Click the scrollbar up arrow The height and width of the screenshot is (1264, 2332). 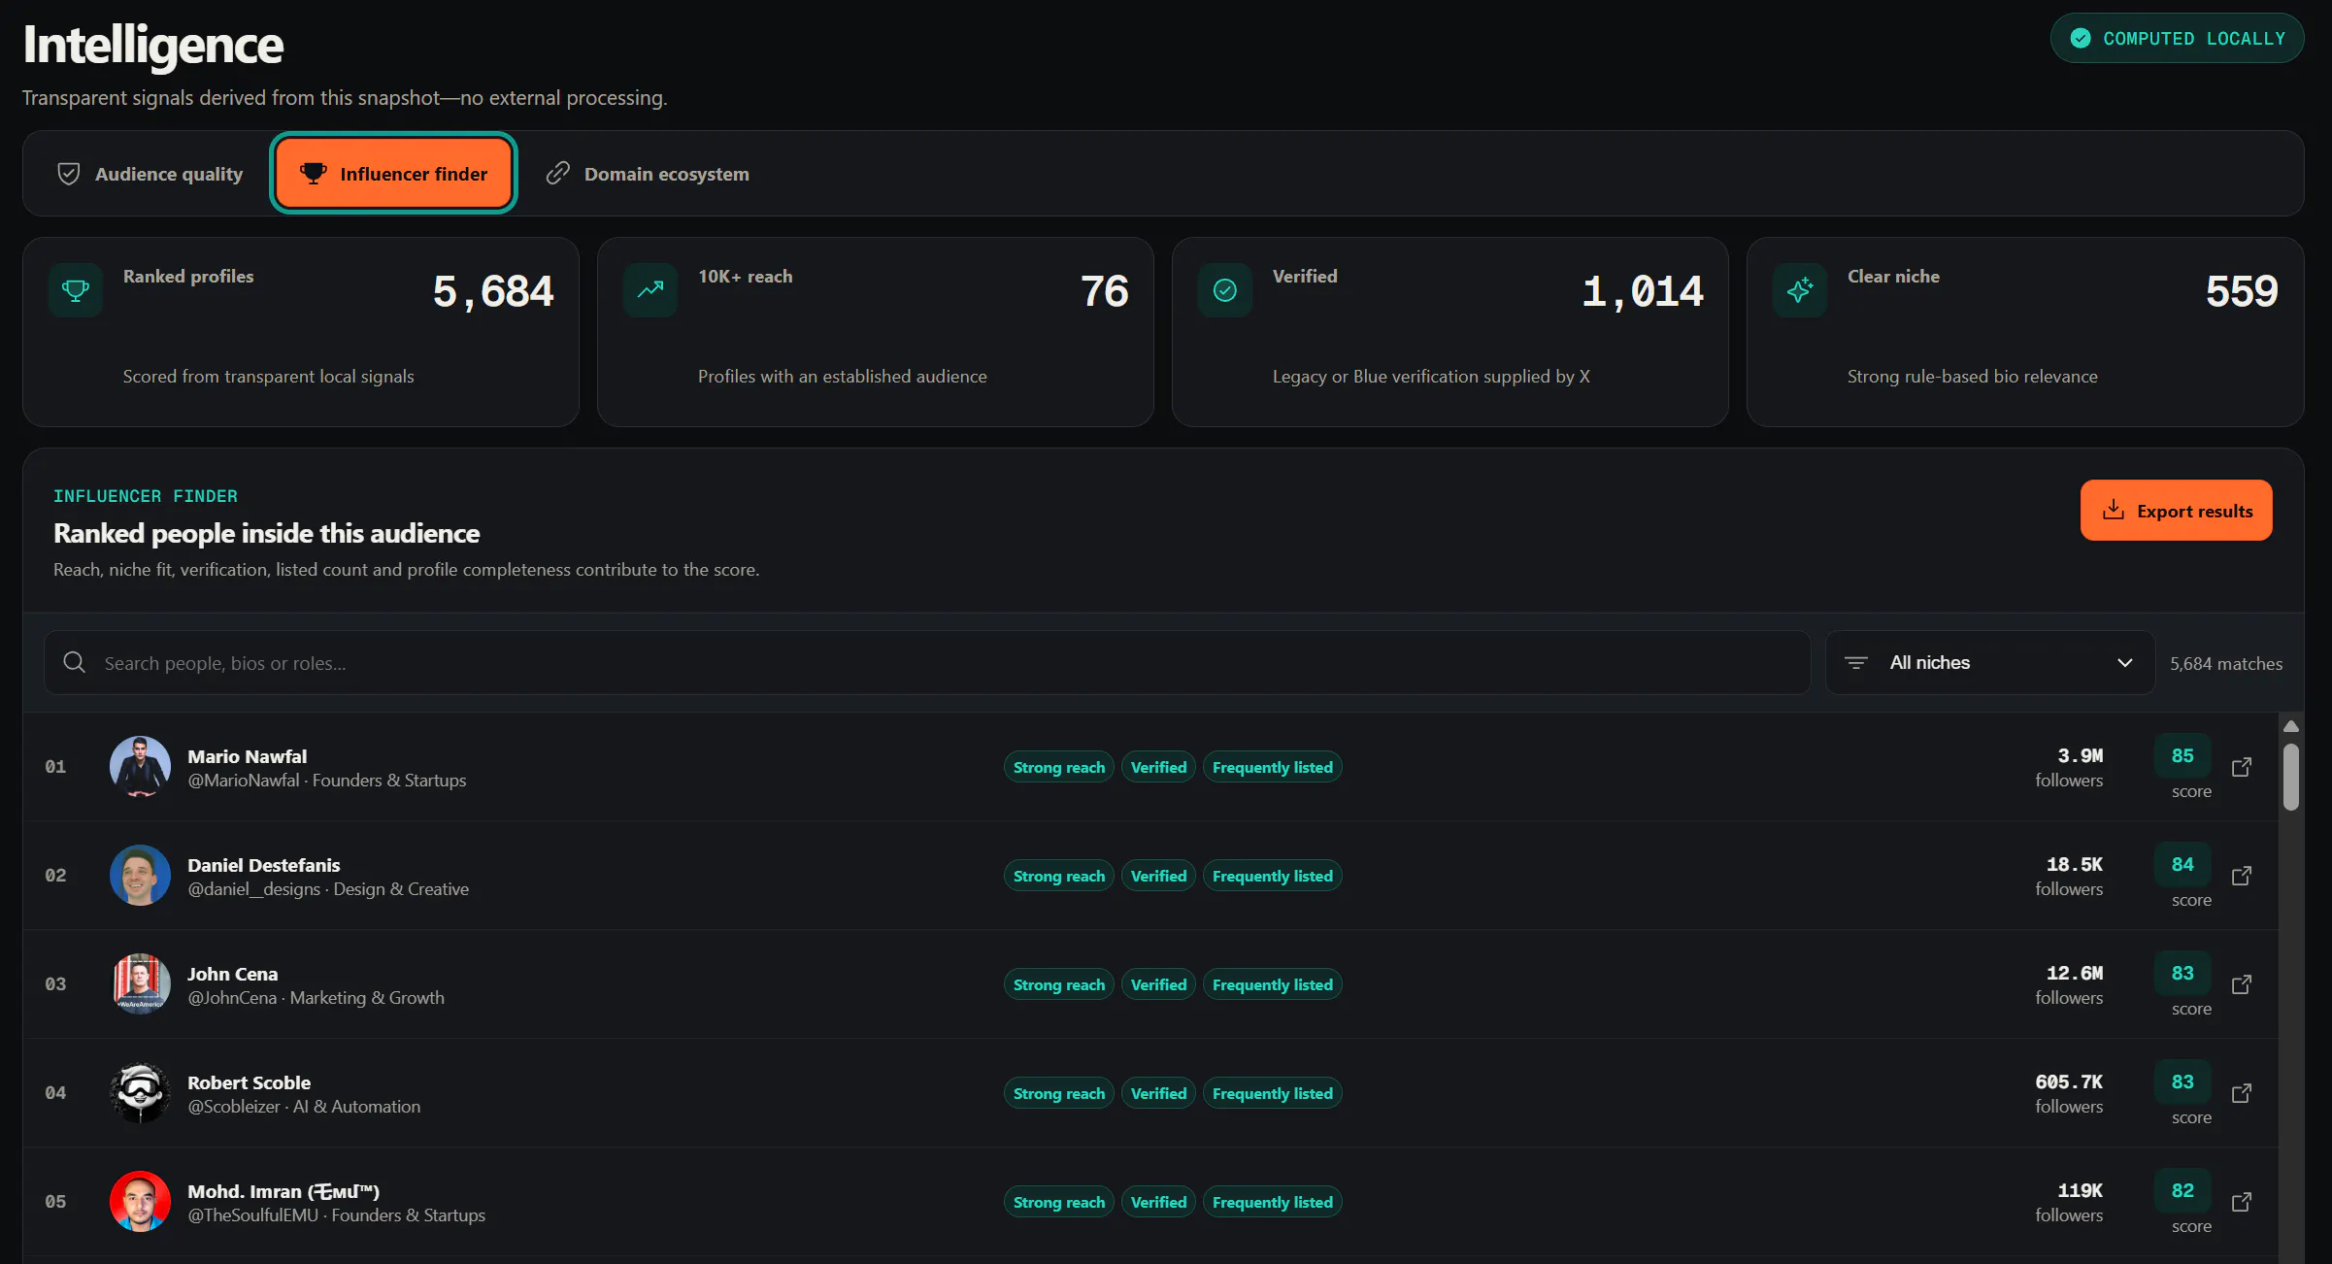coord(2291,726)
